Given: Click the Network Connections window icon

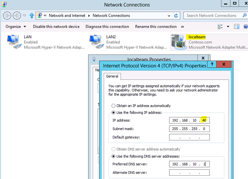Looking at the screenshot, I should click(4, 4).
